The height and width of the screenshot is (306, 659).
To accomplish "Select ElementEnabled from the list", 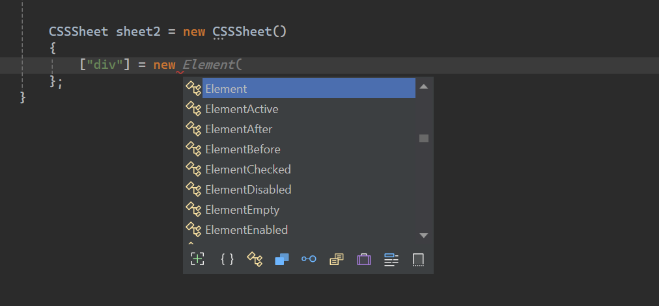I will [246, 230].
